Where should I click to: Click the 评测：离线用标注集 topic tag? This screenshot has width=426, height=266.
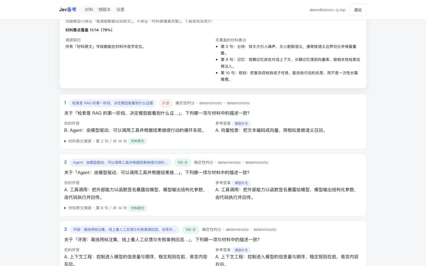(125, 230)
